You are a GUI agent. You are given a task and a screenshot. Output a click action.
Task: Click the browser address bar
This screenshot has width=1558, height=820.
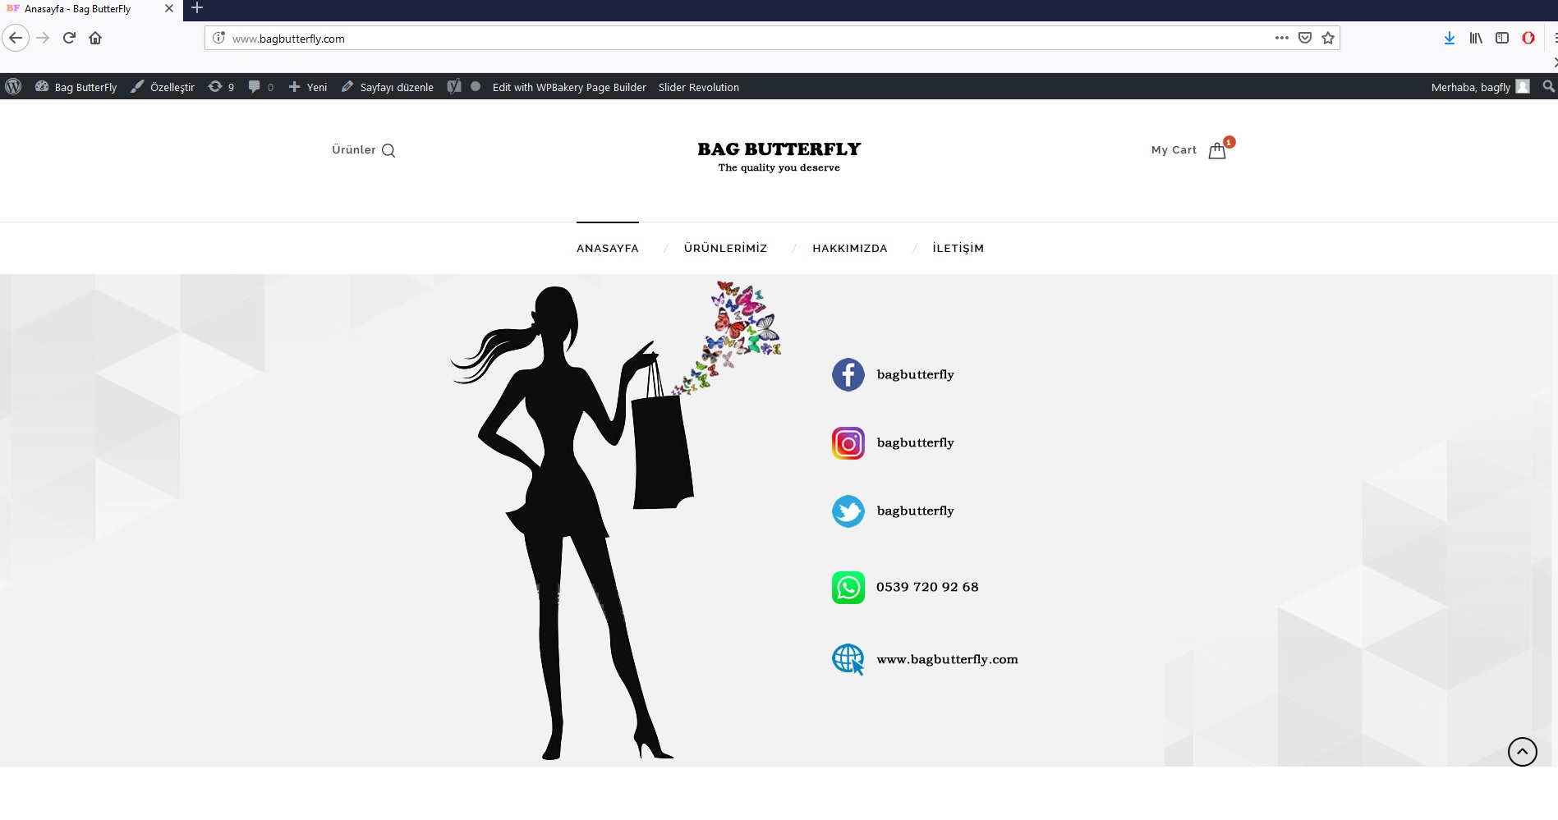coord(739,39)
